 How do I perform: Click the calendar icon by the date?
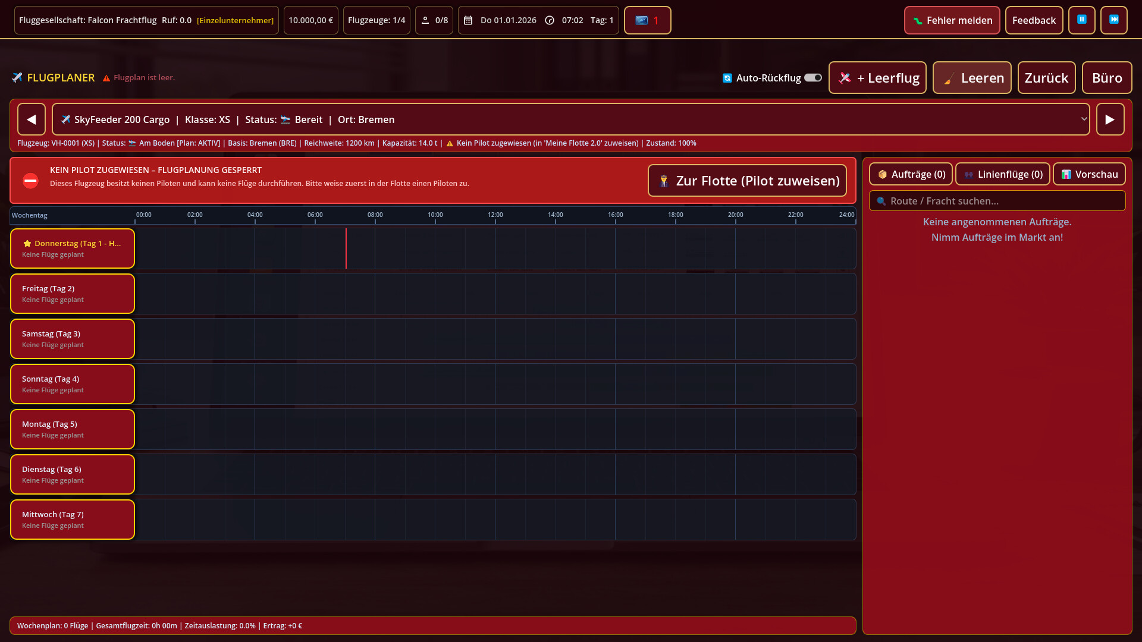(468, 20)
